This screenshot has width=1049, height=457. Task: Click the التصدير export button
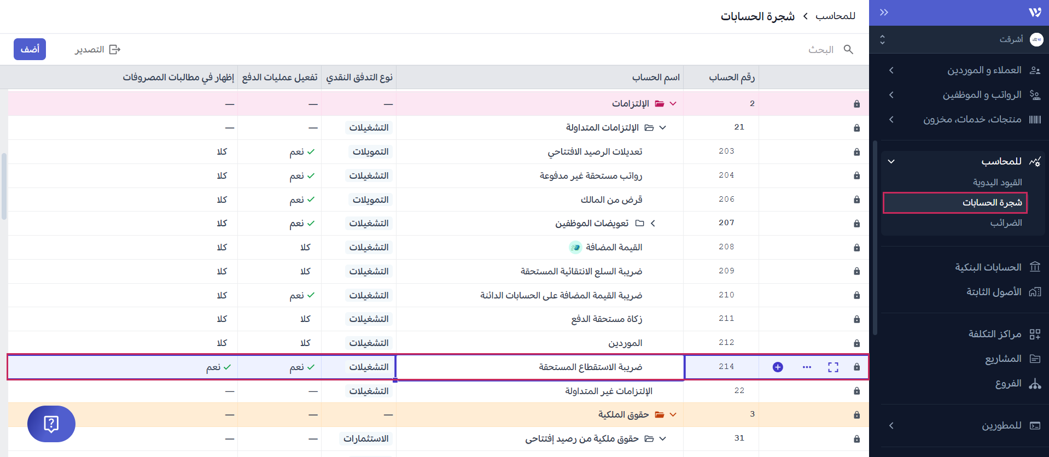(97, 50)
